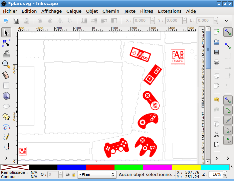Open the Plan layer dropdown
This screenshot has height=181, width=234.
click(97, 174)
